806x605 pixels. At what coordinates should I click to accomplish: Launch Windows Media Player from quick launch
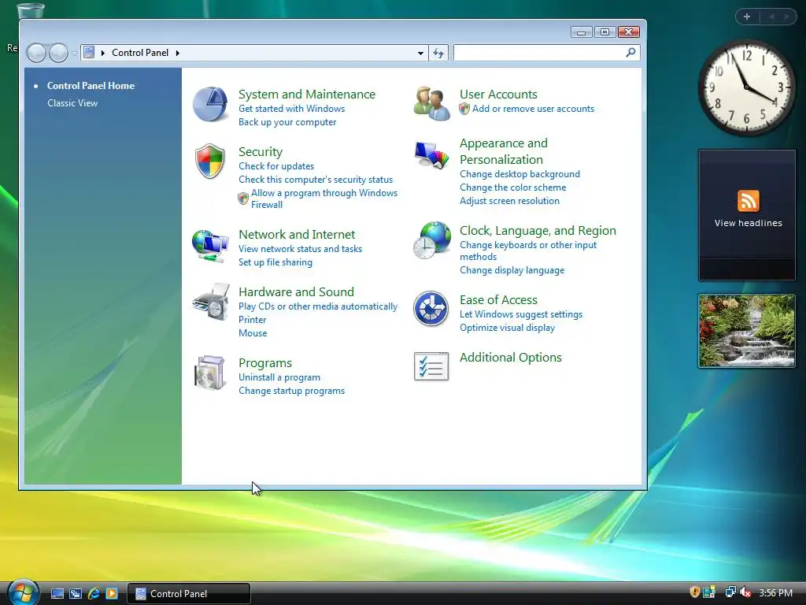click(112, 594)
